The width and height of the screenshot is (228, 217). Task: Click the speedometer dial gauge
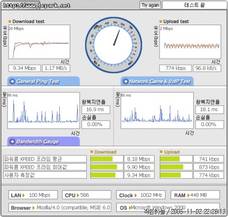tap(114, 45)
